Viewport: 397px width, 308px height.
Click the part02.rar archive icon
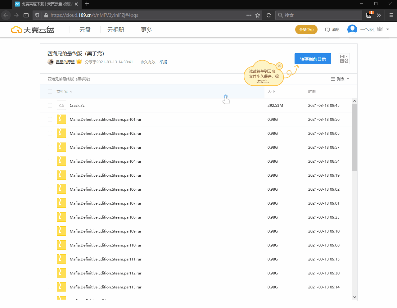(x=61, y=133)
